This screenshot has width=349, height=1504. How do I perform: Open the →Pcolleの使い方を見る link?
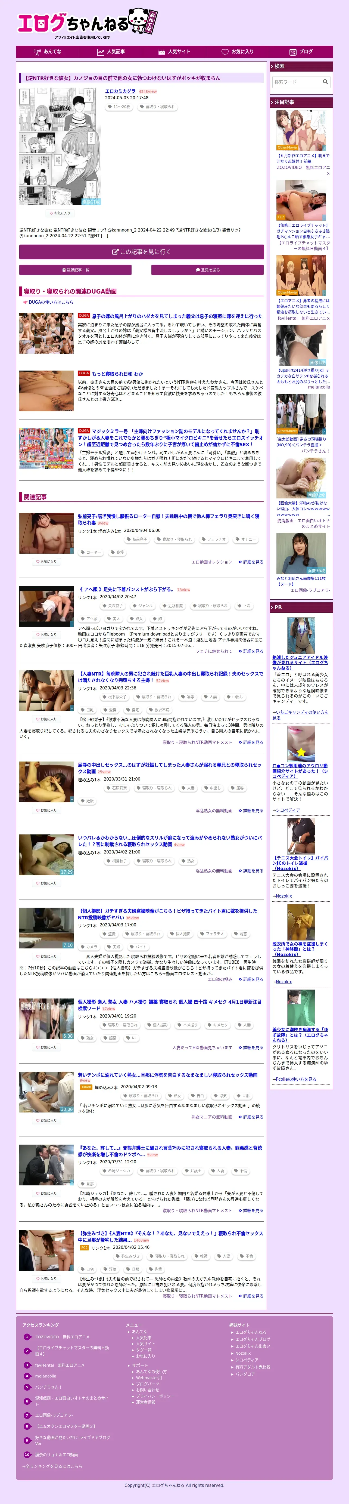(x=294, y=1080)
